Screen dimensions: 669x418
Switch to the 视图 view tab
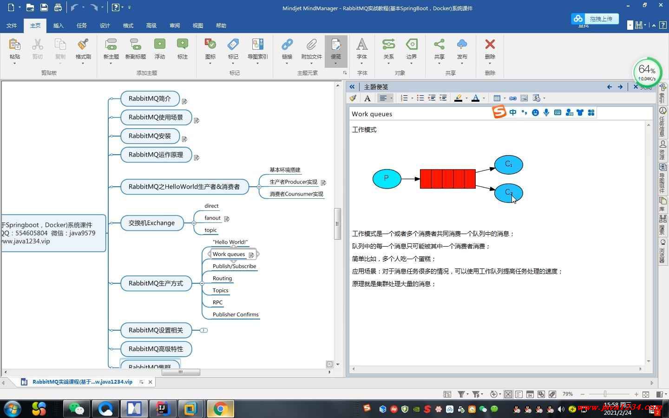pos(197,26)
